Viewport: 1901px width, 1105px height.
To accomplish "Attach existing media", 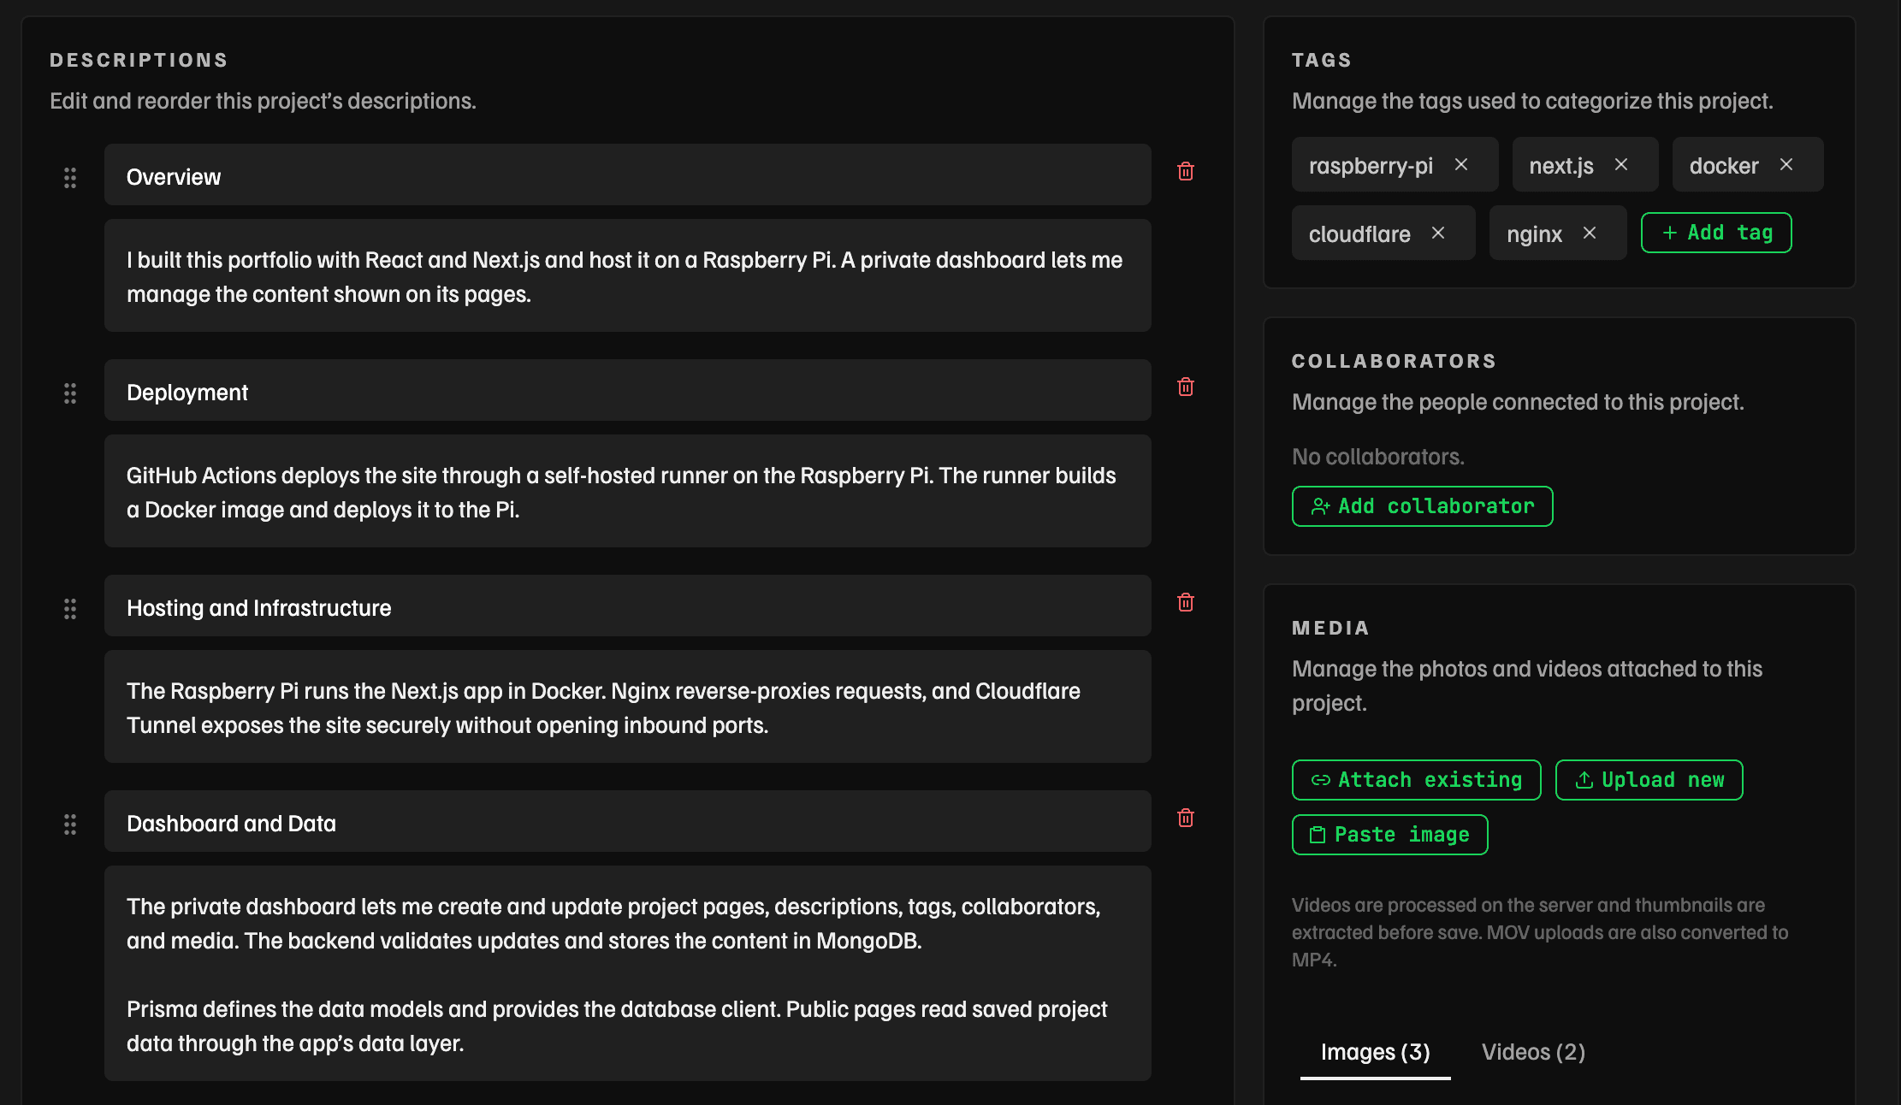I will [x=1416, y=780].
